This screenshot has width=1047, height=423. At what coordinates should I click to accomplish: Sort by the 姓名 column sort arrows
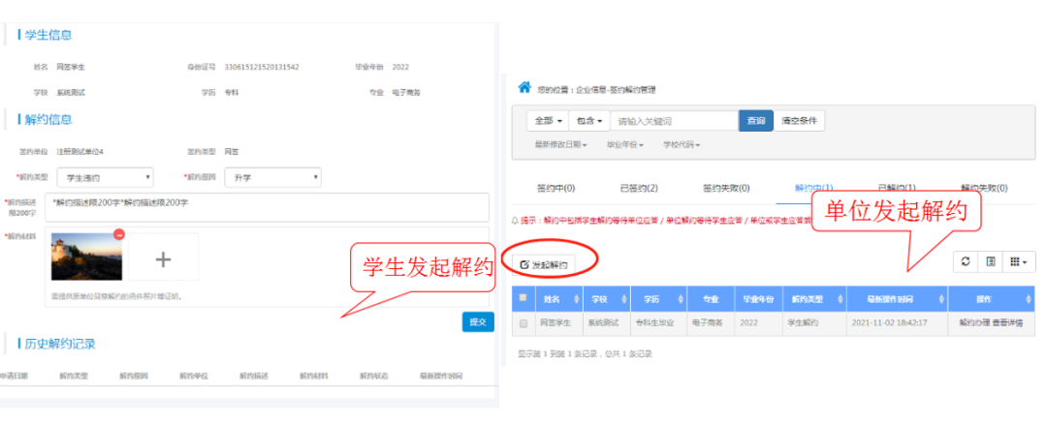[578, 298]
